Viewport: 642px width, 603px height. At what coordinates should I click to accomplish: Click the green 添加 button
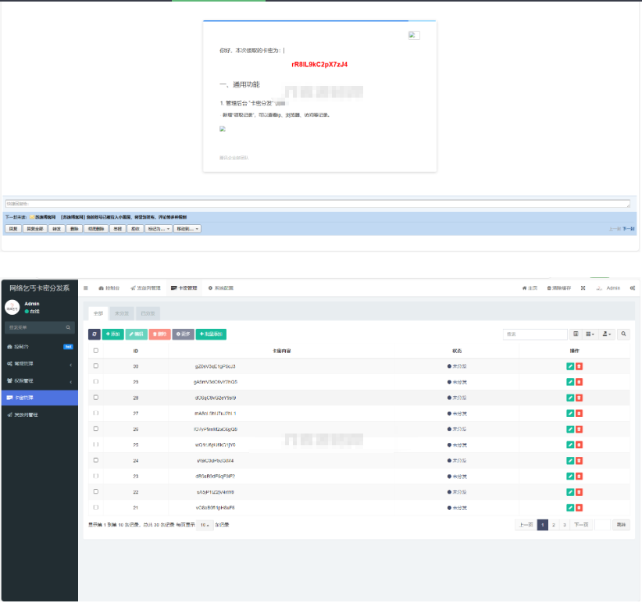coord(112,334)
